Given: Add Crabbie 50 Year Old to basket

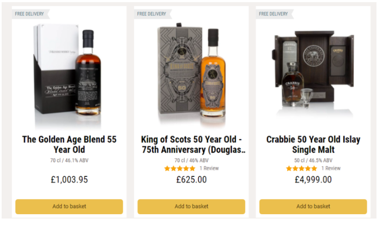Looking at the screenshot, I should tap(313, 207).
